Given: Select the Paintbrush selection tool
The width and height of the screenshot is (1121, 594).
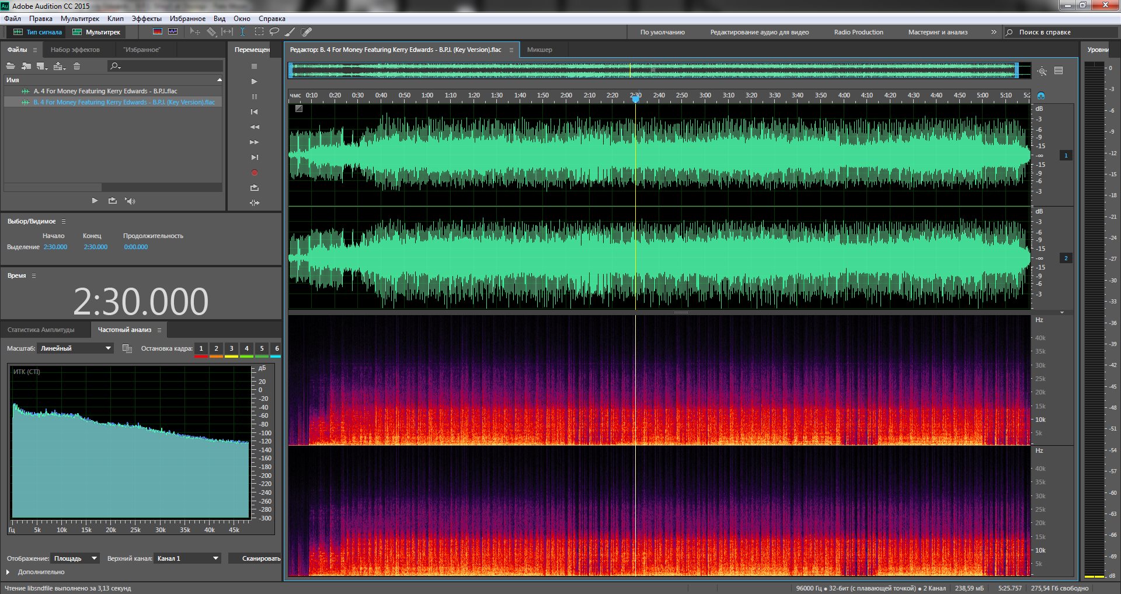Looking at the screenshot, I should 290,32.
